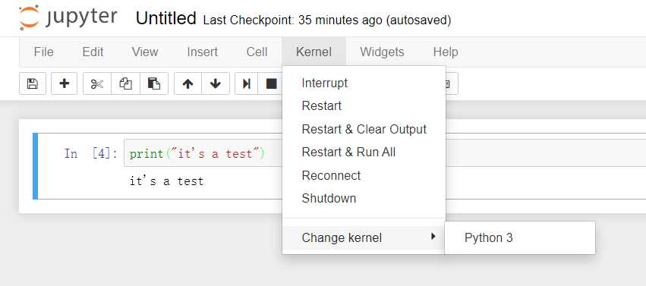The image size is (646, 286).
Task: Move the cell down with the arrow icon
Action: pyautogui.click(x=216, y=83)
